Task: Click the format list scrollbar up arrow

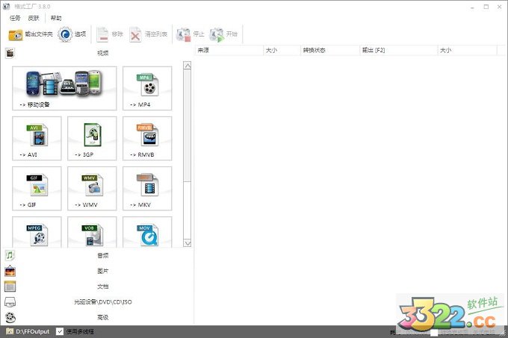Action: coord(188,66)
